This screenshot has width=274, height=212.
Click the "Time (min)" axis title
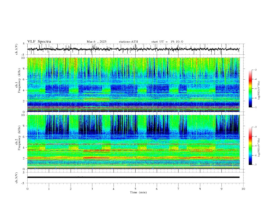(x=138, y=192)
